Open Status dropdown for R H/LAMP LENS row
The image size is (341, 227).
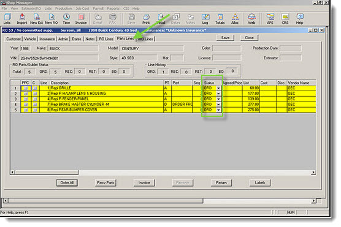[x=218, y=94]
